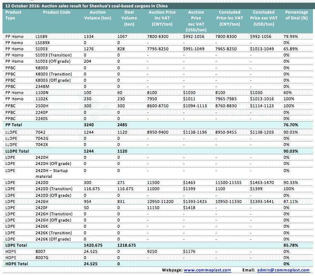Select the Concluded Price exc VAT header

tap(264, 18)
